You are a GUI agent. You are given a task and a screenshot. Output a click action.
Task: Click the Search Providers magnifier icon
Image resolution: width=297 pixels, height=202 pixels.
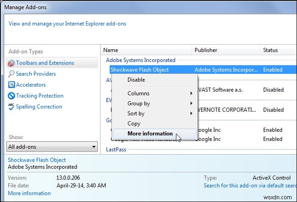click(11, 74)
